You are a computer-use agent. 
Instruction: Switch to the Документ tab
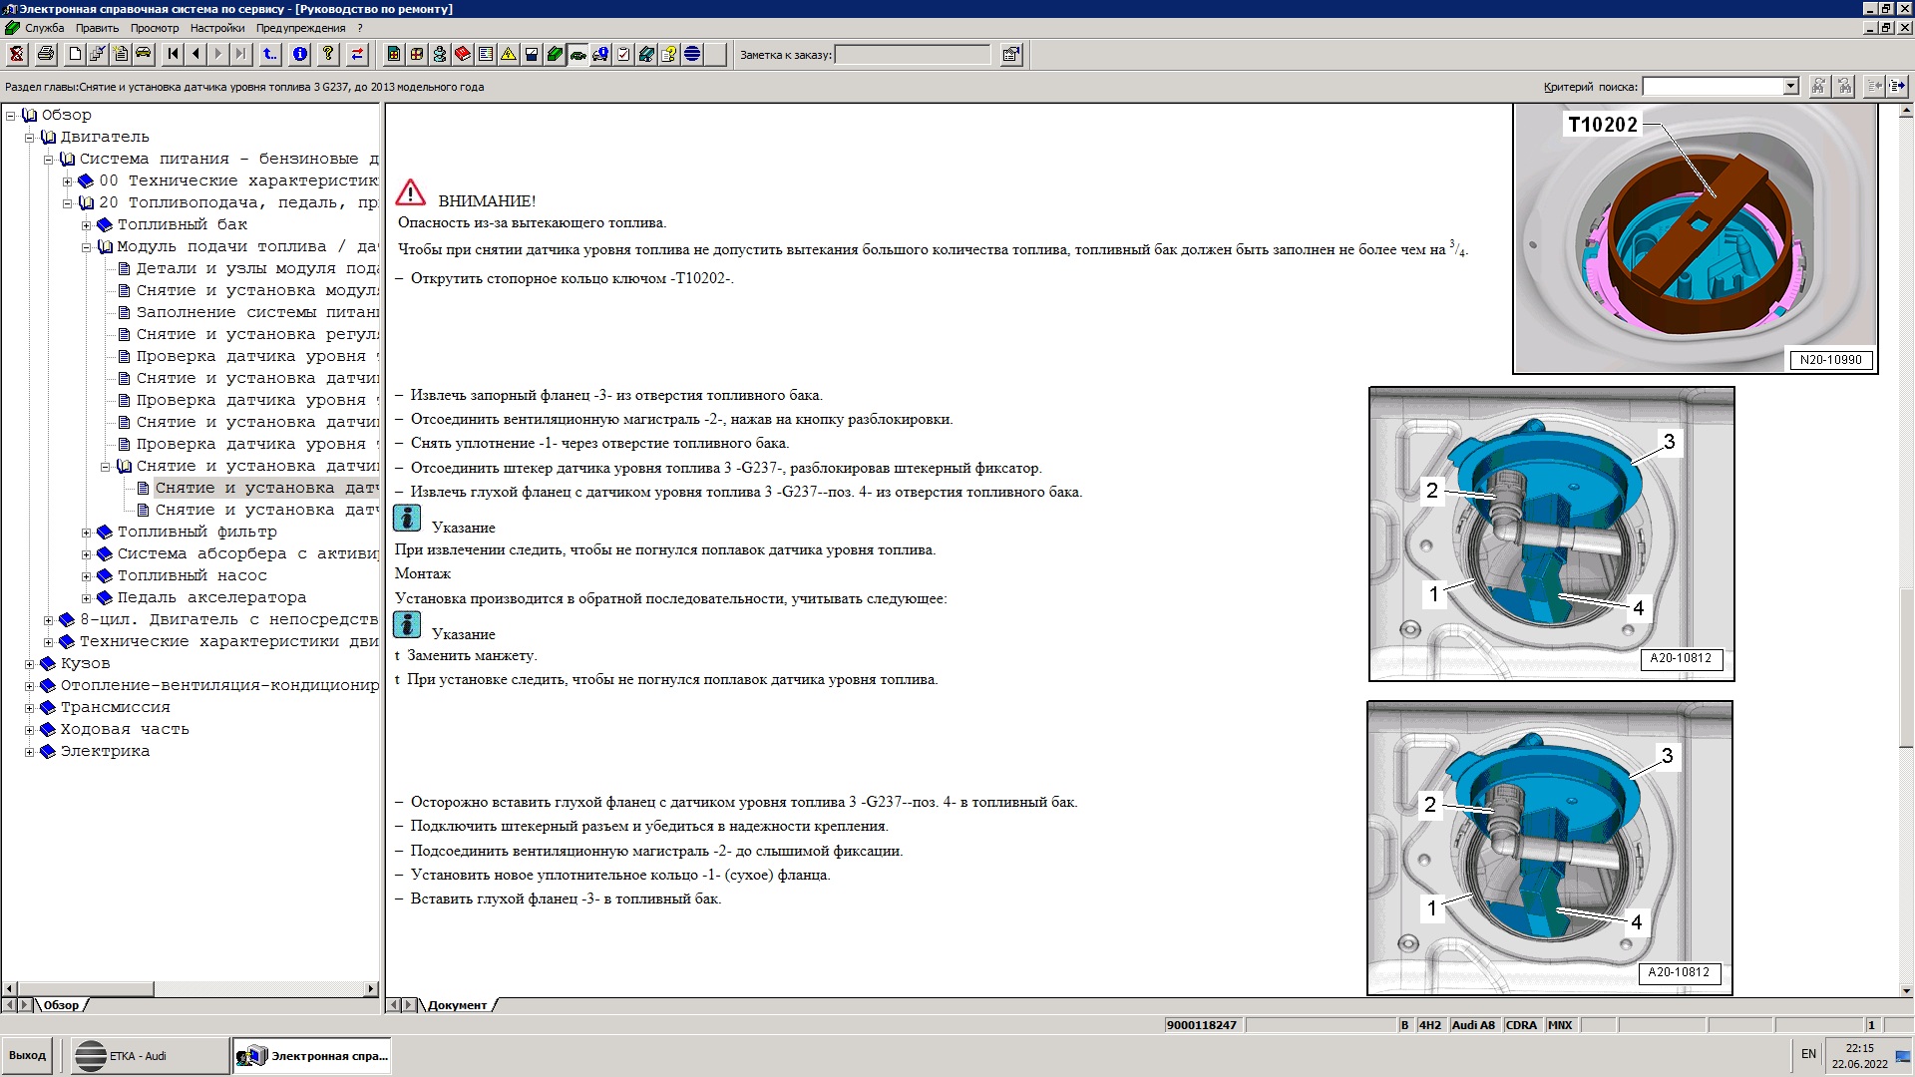click(457, 1005)
